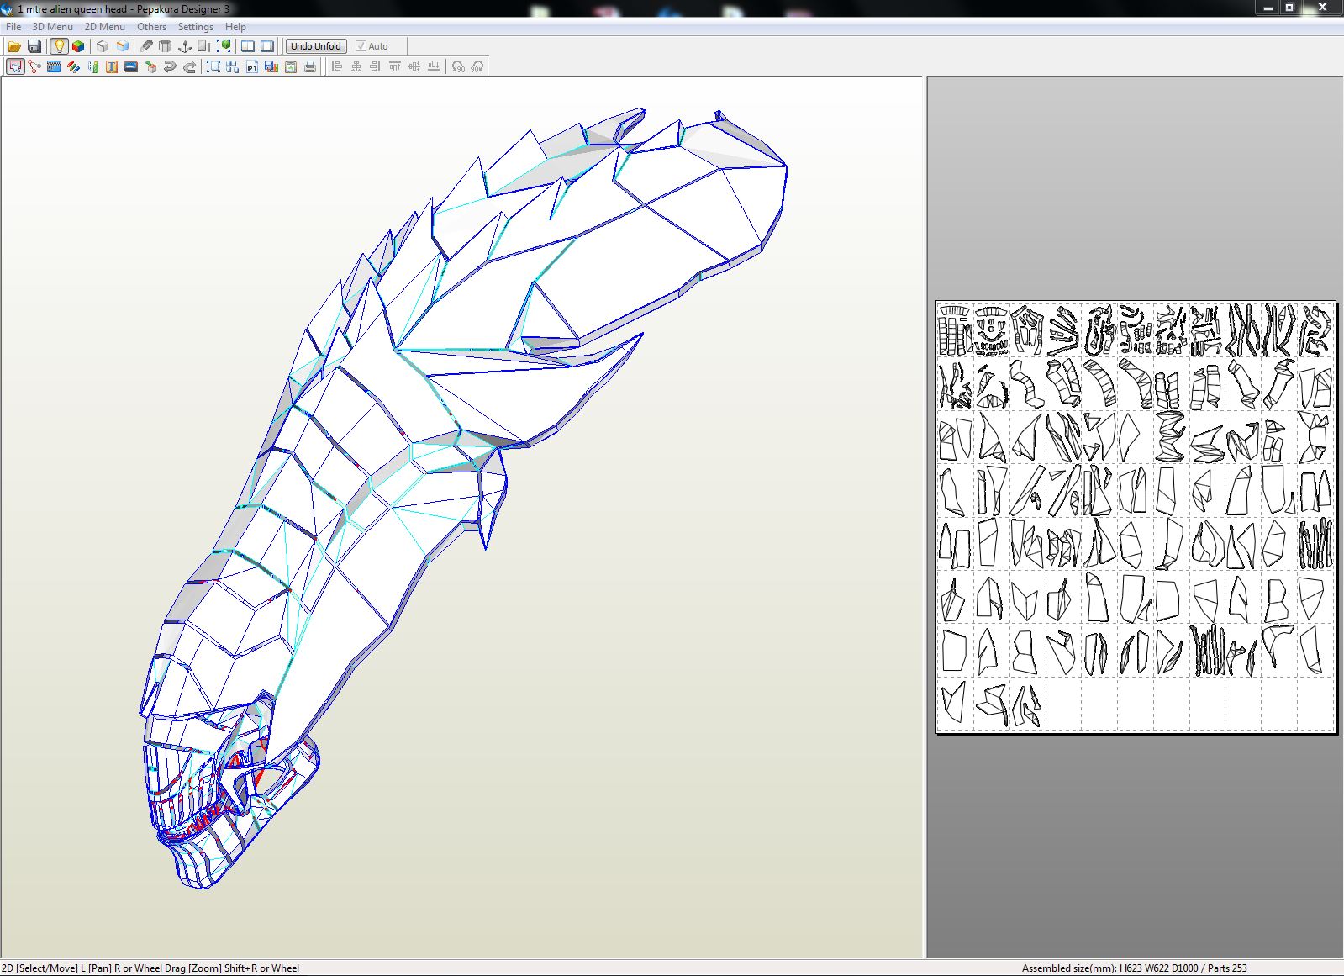Select the join/disjoin faces tool
Screen dimensions: 1344x976
point(34,66)
